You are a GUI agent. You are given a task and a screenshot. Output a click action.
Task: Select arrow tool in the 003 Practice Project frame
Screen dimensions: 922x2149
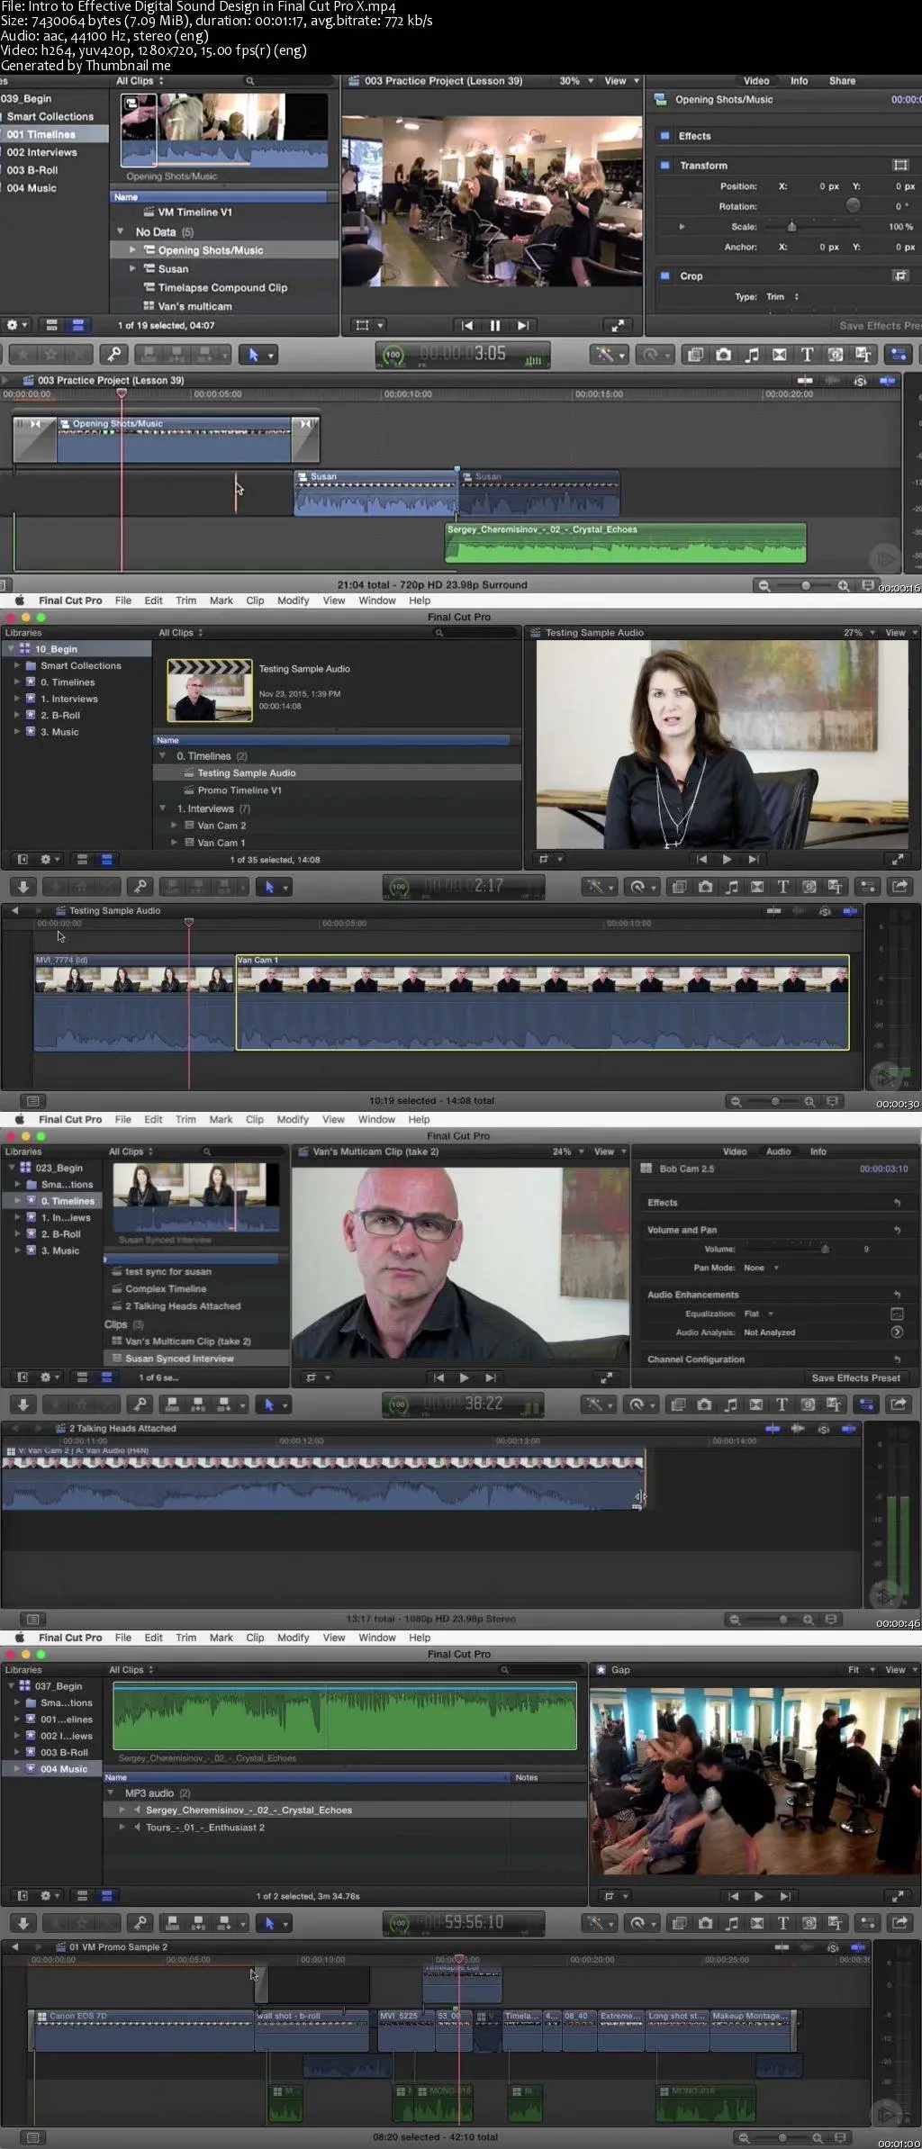[253, 355]
